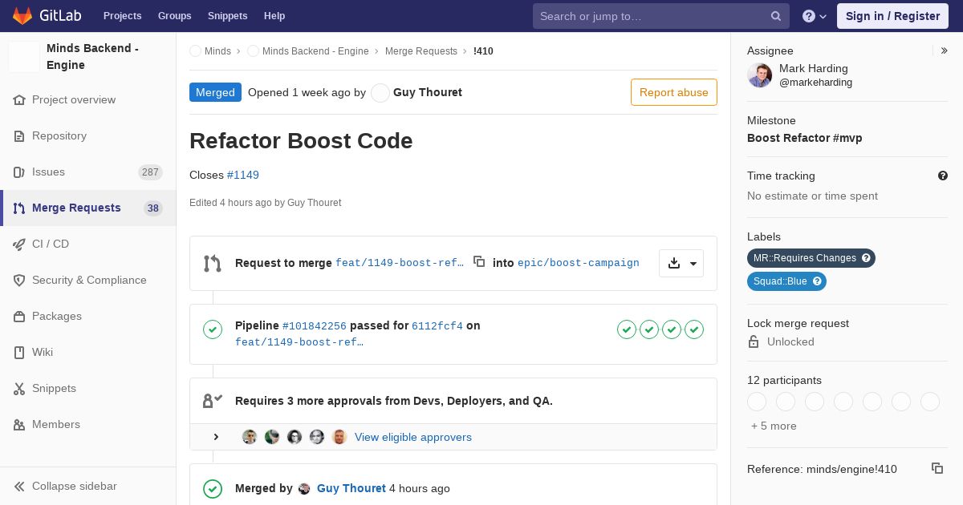Copy the source branch name icon

click(479, 261)
